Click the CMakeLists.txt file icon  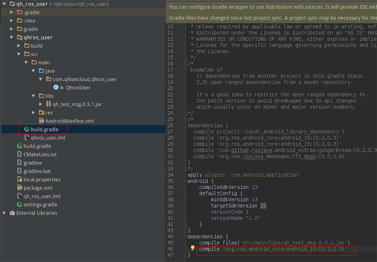19,154
